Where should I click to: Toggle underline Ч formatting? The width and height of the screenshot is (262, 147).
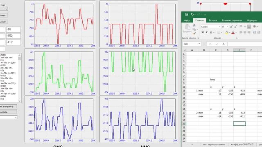point(210,32)
